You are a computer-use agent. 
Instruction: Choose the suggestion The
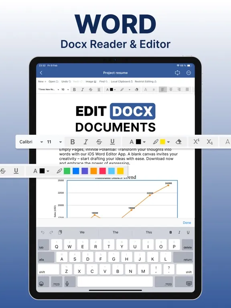click(x=115, y=232)
